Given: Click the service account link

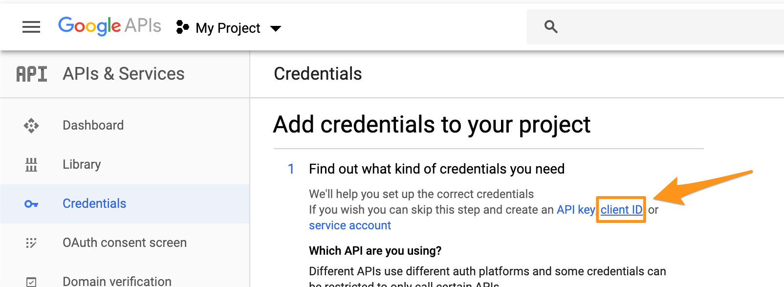Looking at the screenshot, I should click(x=350, y=225).
